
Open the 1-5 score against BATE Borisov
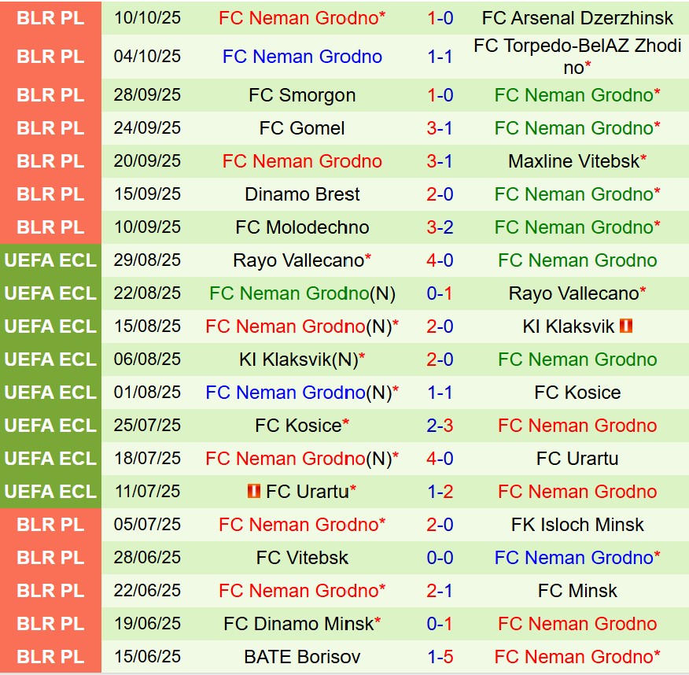click(440, 656)
